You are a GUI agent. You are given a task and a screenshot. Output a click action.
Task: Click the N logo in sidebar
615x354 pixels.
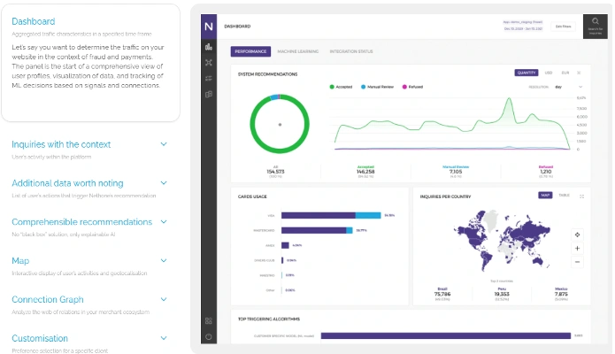pyautogui.click(x=209, y=27)
